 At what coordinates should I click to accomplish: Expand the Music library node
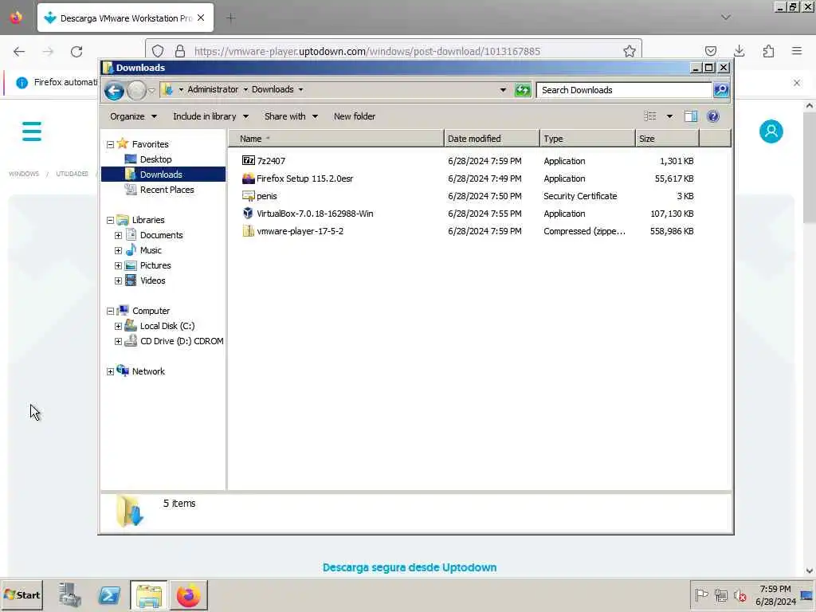click(x=118, y=250)
